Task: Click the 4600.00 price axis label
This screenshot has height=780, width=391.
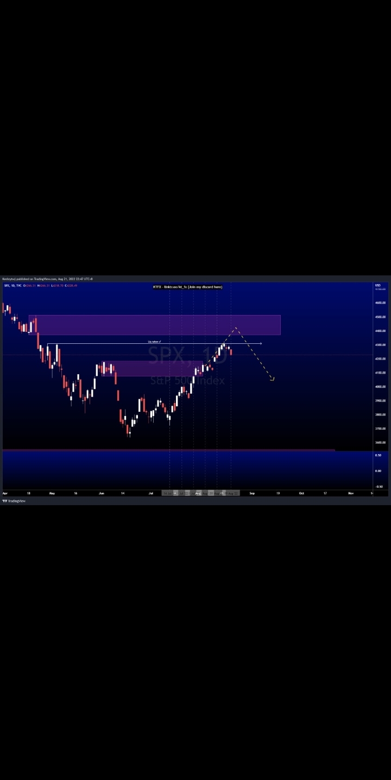Action: (x=380, y=303)
